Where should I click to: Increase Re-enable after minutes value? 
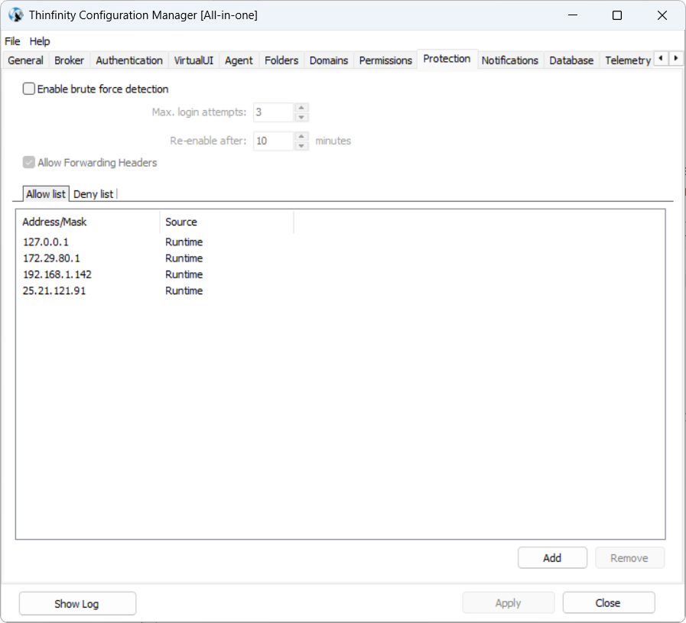point(301,136)
